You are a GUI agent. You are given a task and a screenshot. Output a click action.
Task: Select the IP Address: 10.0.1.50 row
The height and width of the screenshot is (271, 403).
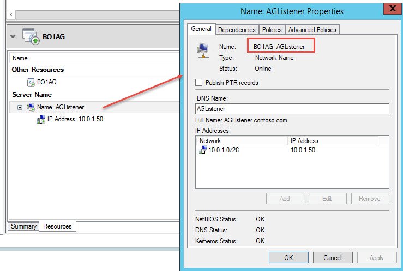pyautogui.click(x=94, y=119)
